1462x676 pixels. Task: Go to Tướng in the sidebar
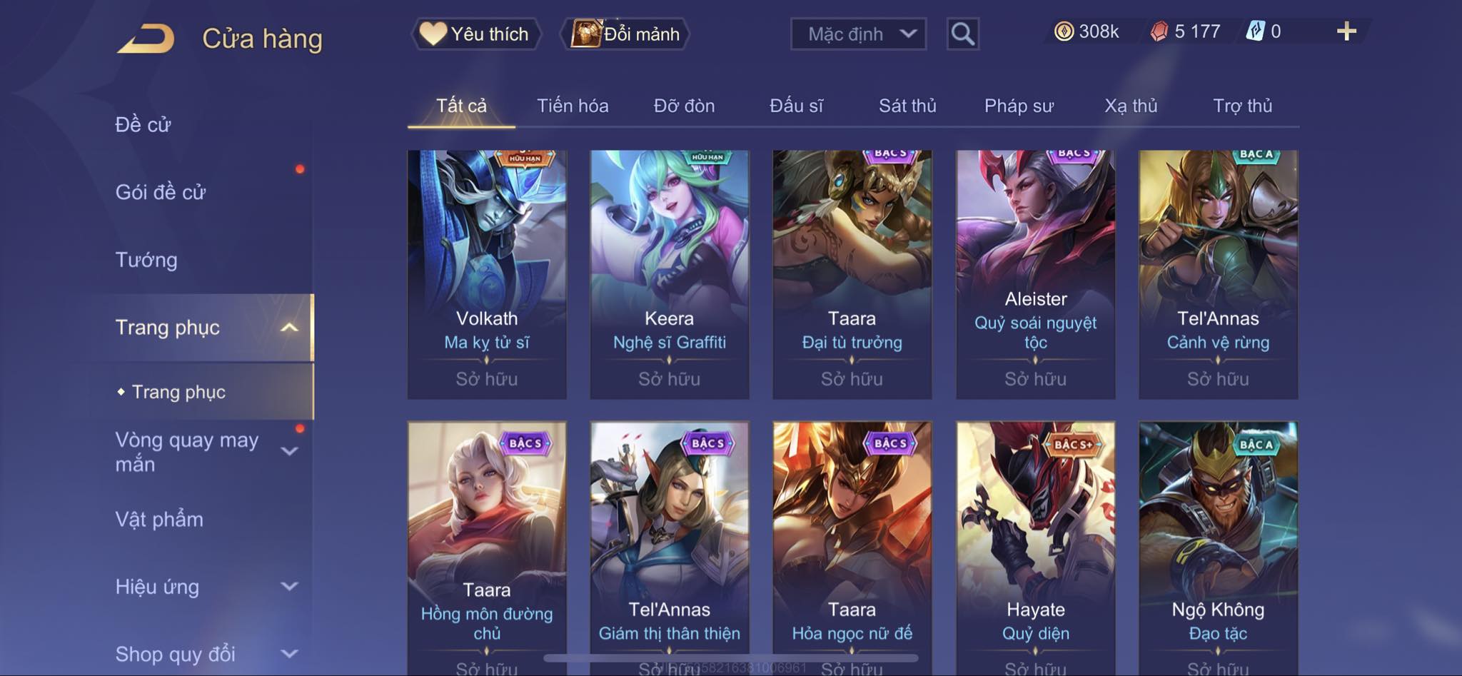coord(146,260)
